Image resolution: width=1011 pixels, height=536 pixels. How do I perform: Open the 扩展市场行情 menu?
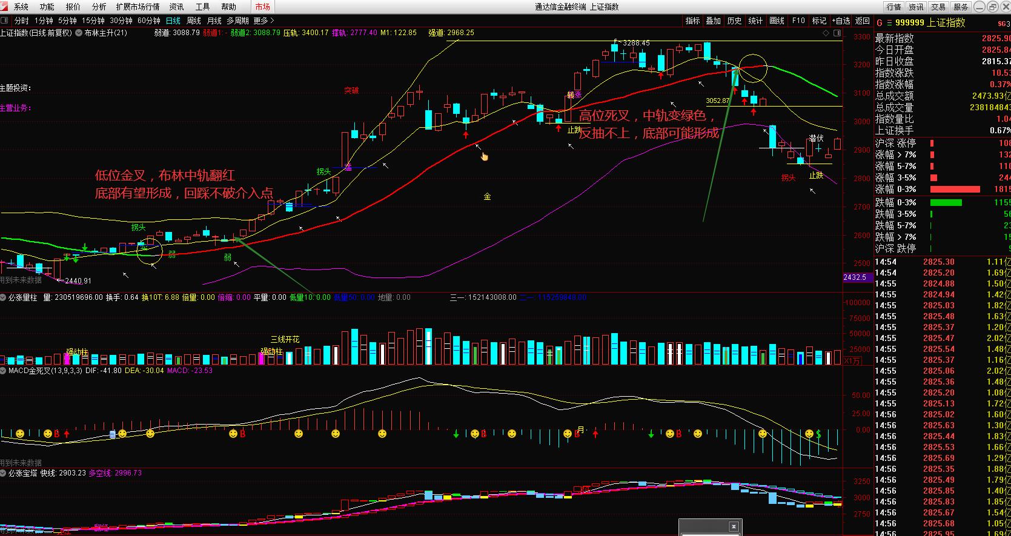pyautogui.click(x=138, y=7)
